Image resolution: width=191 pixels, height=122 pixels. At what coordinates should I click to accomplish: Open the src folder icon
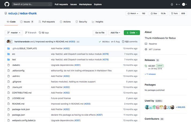(x=9, y=54)
